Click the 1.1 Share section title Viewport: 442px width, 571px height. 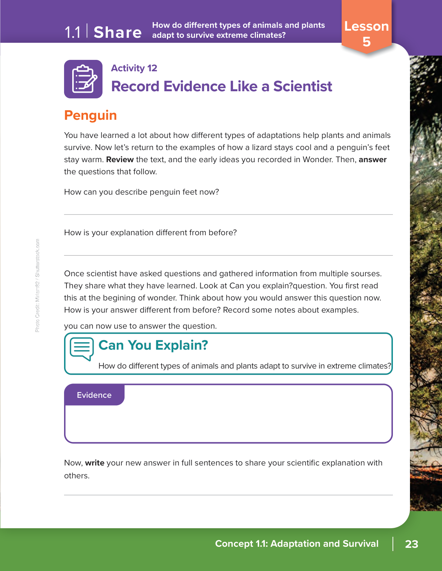click(x=103, y=32)
